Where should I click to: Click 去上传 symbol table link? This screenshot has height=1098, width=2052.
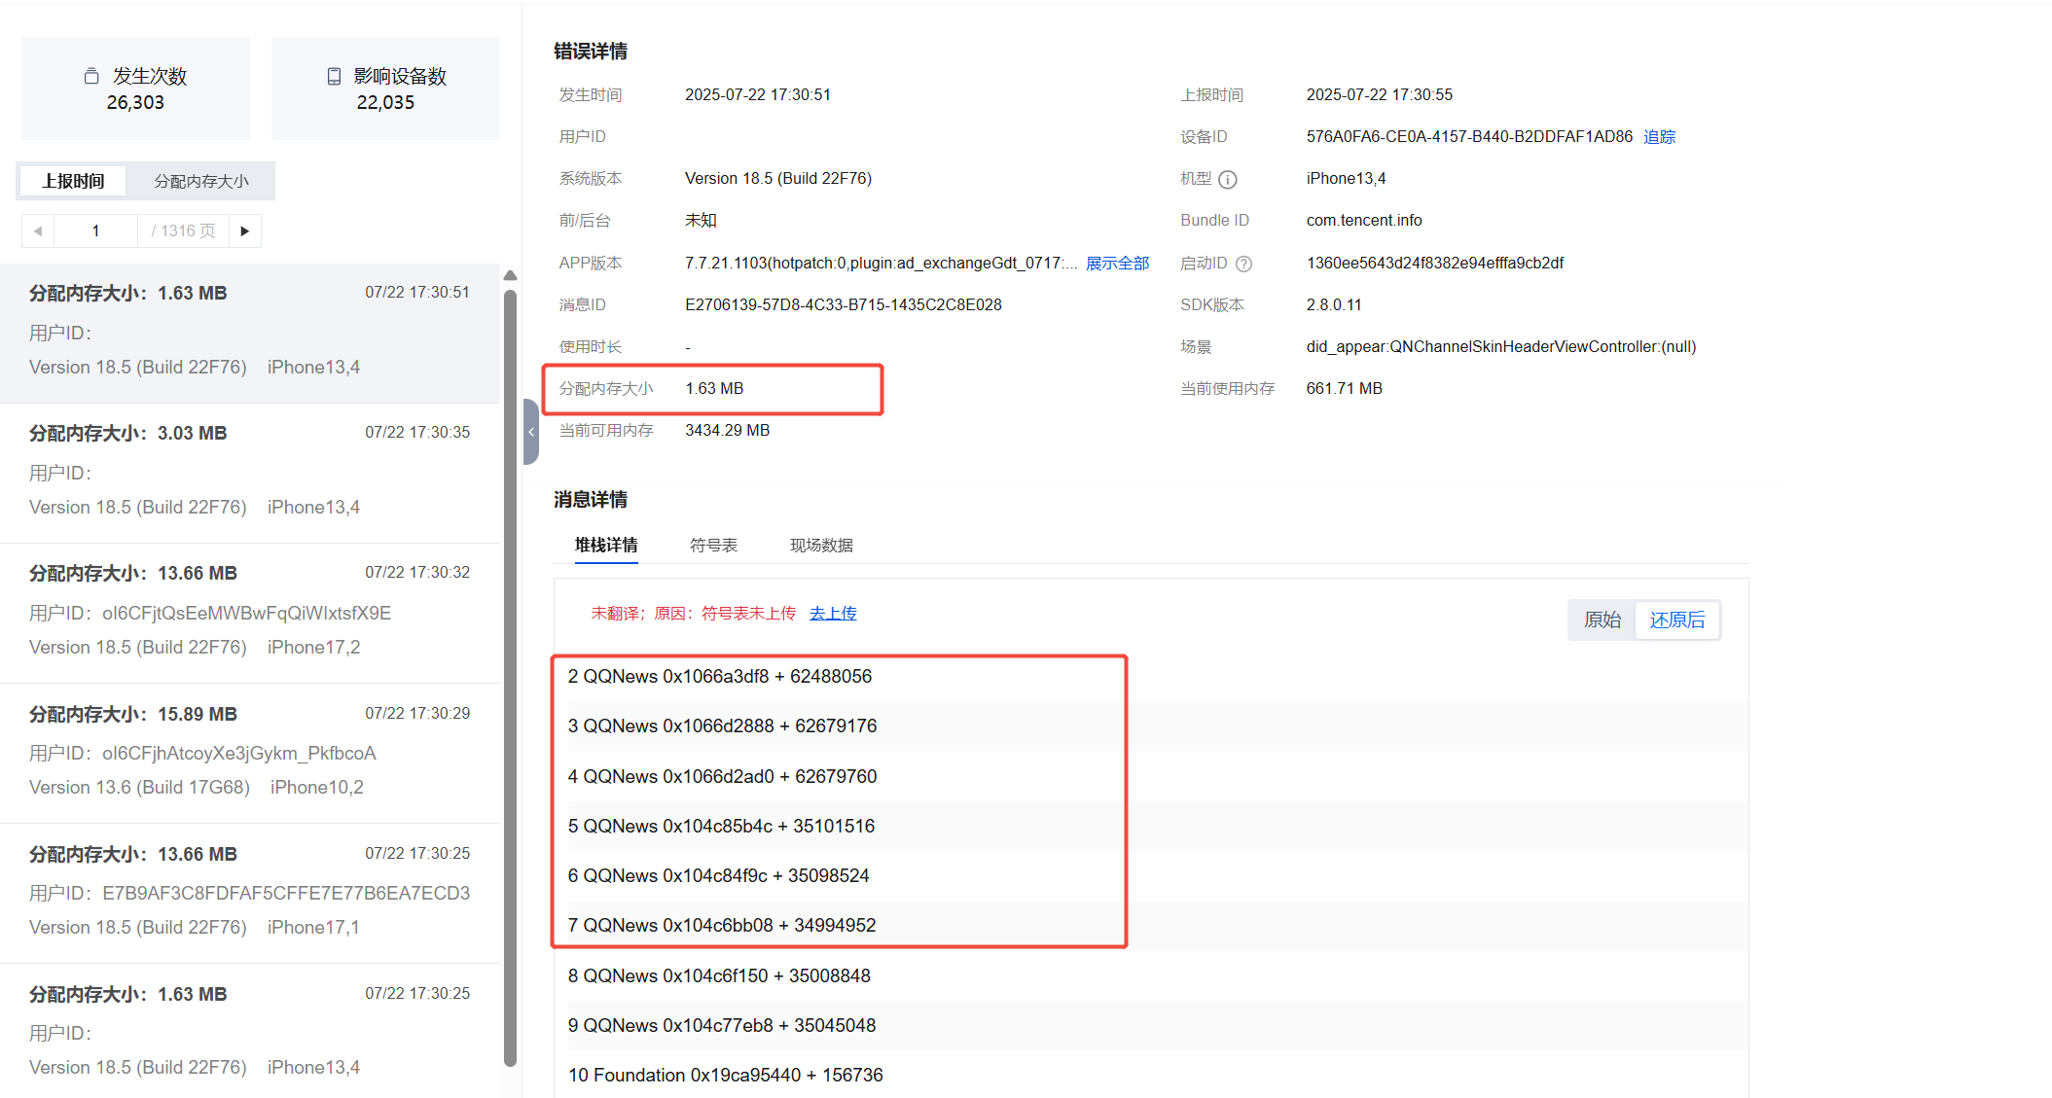[833, 613]
